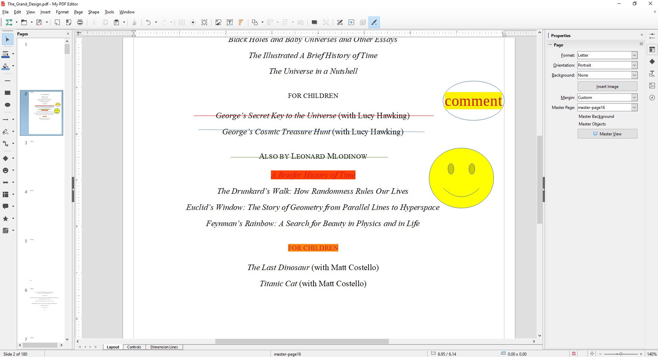The height and width of the screenshot is (357, 658).
Task: Switch to the Controls layer tab
Action: 134,347
